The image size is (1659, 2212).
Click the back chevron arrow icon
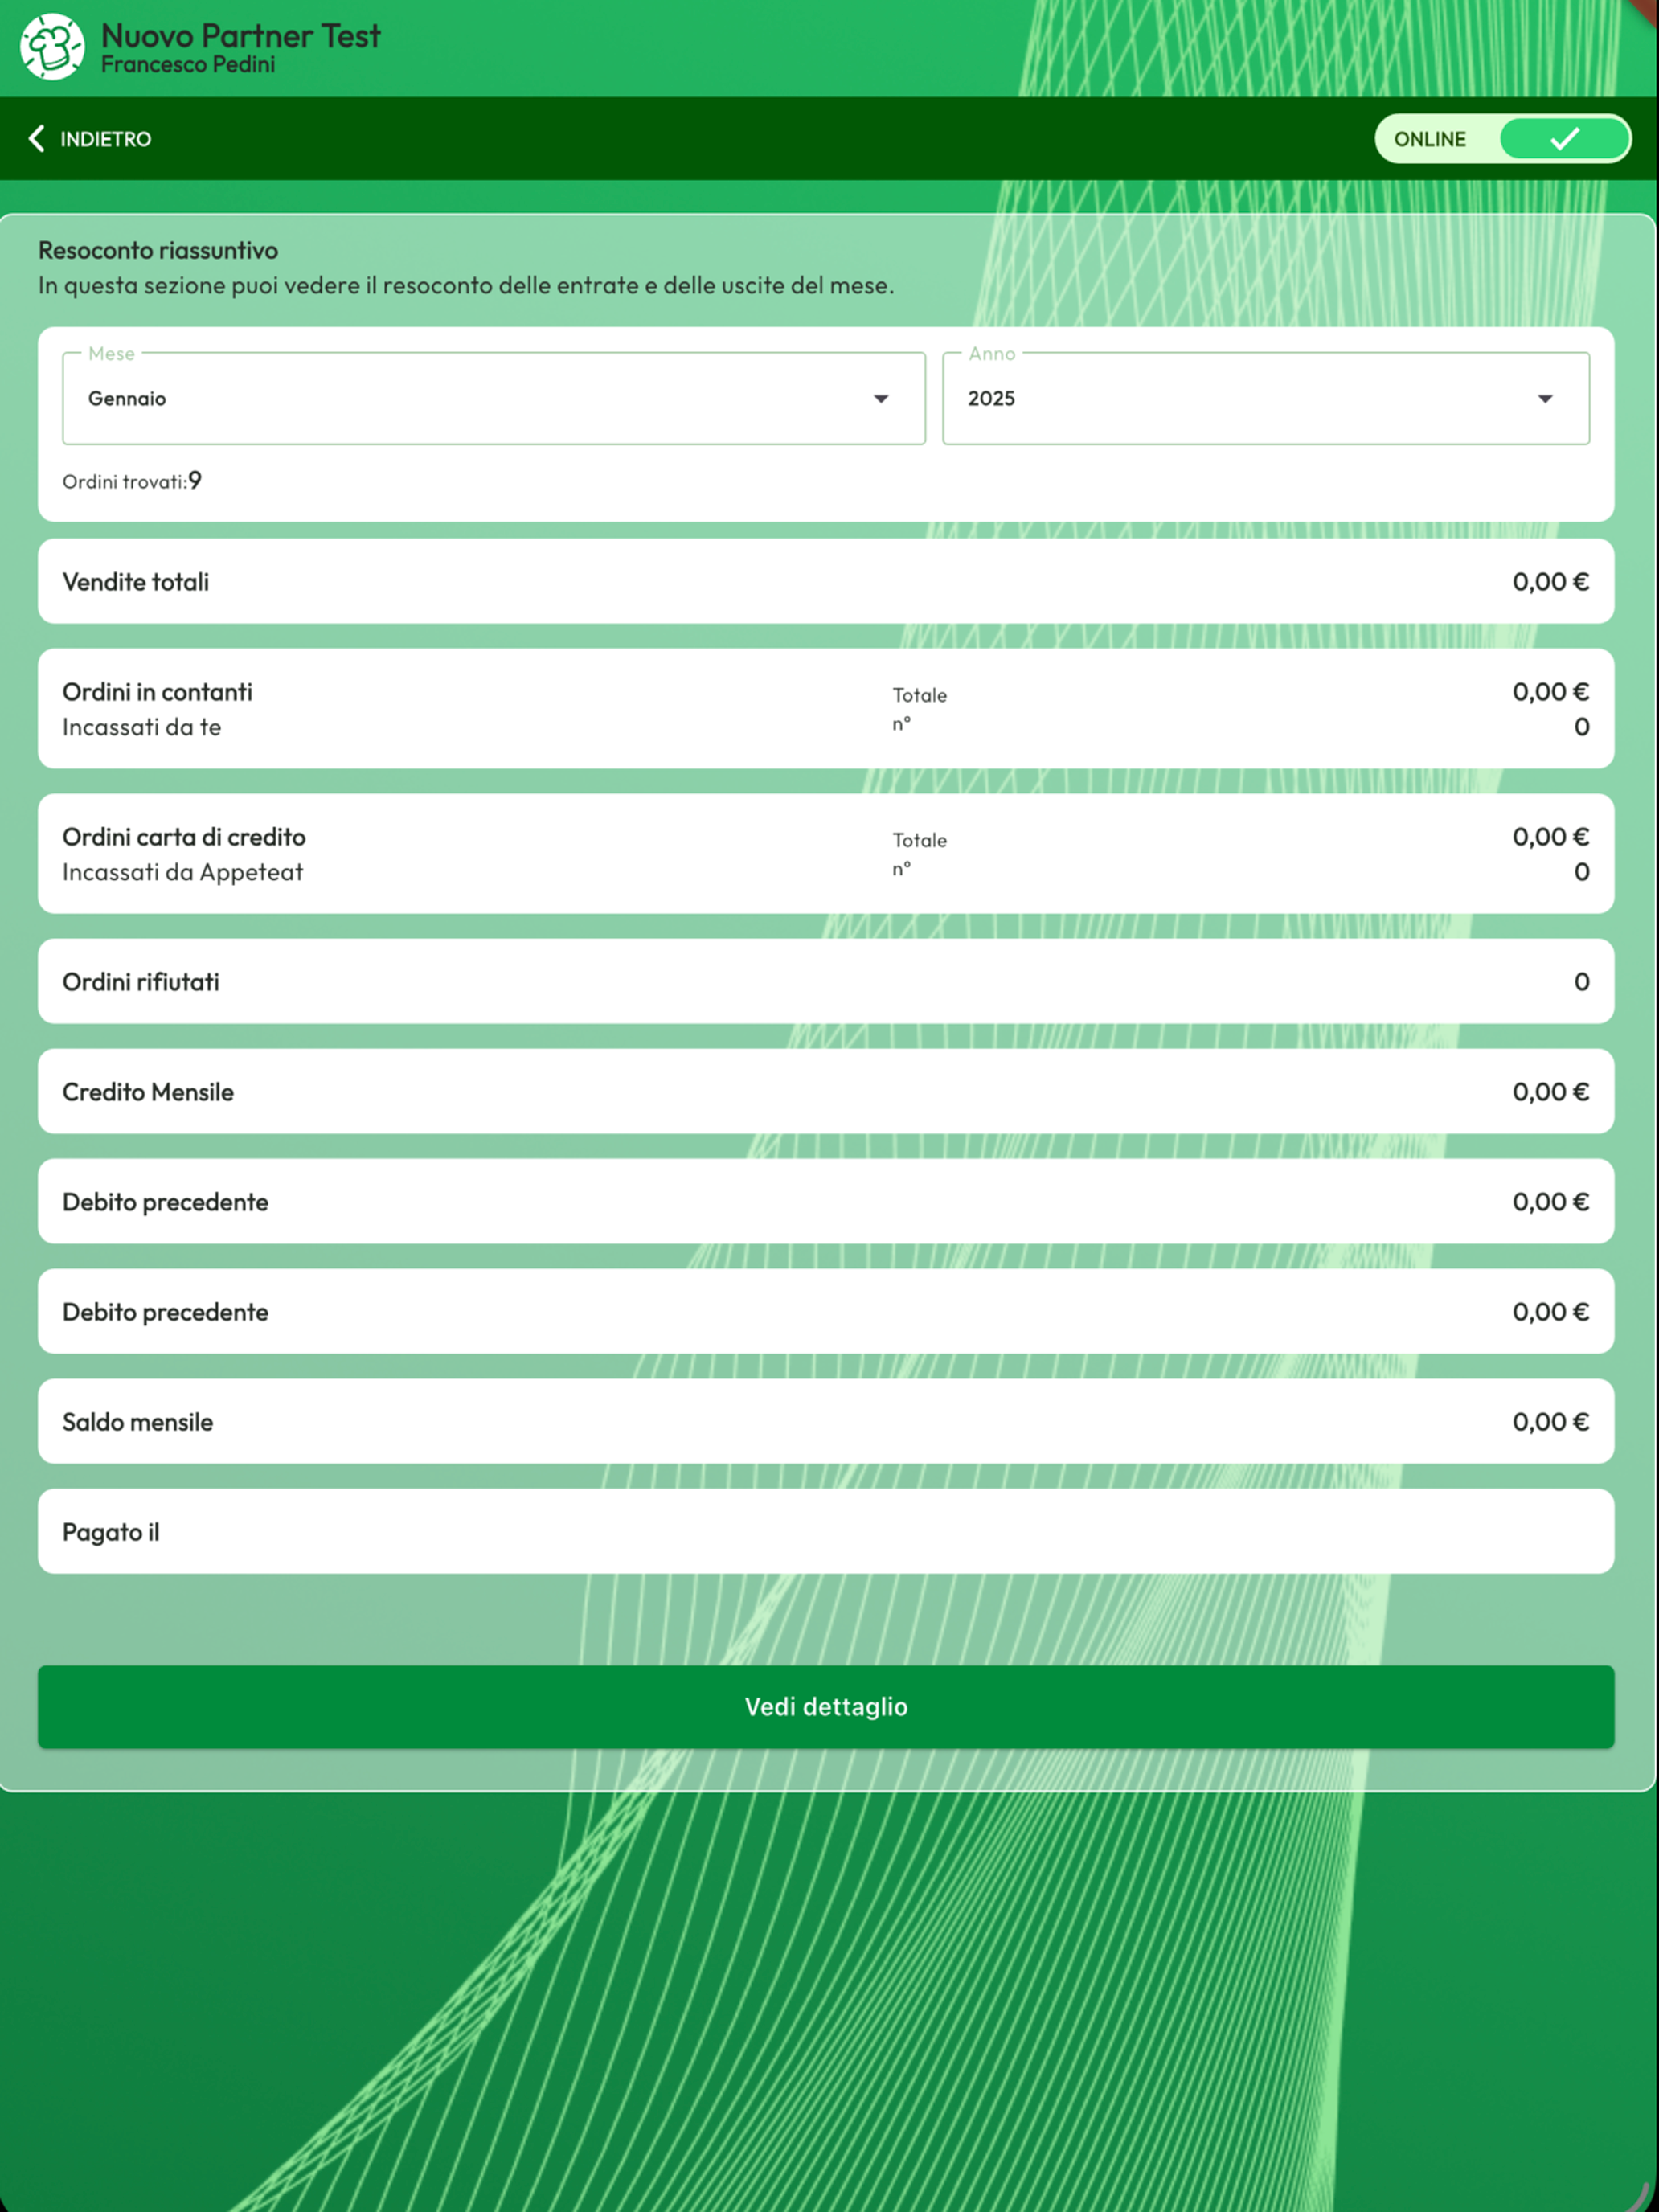[37, 138]
